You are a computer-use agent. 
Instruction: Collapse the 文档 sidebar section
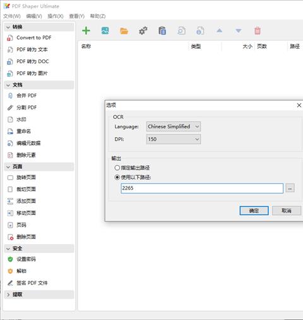[x=39, y=85]
